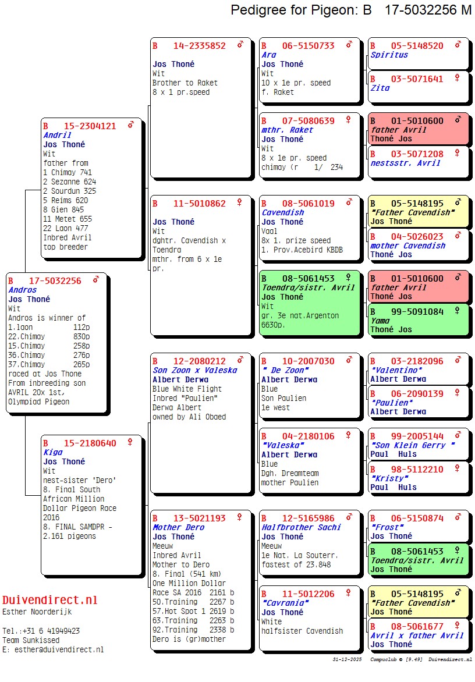Click the name "De Zoon" in box 10-2007030
475x682 pixels.
[285, 370]
